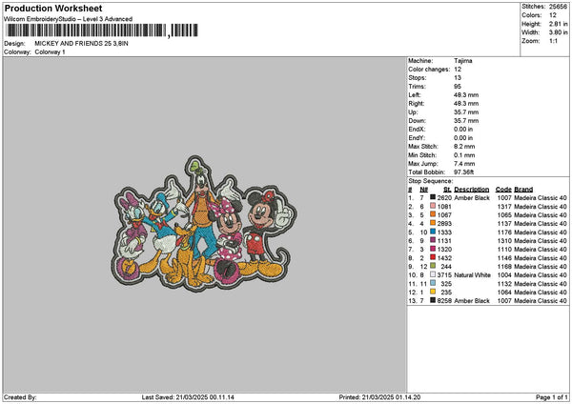Click the 'Page 1 of 1' footer text

click(552, 397)
